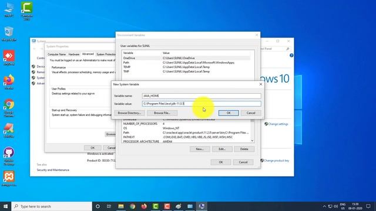Viewport: 376px width, 211px height.
Task: Select NUMBER_OF_PROCESSORS system variable row
Action: [186, 124]
